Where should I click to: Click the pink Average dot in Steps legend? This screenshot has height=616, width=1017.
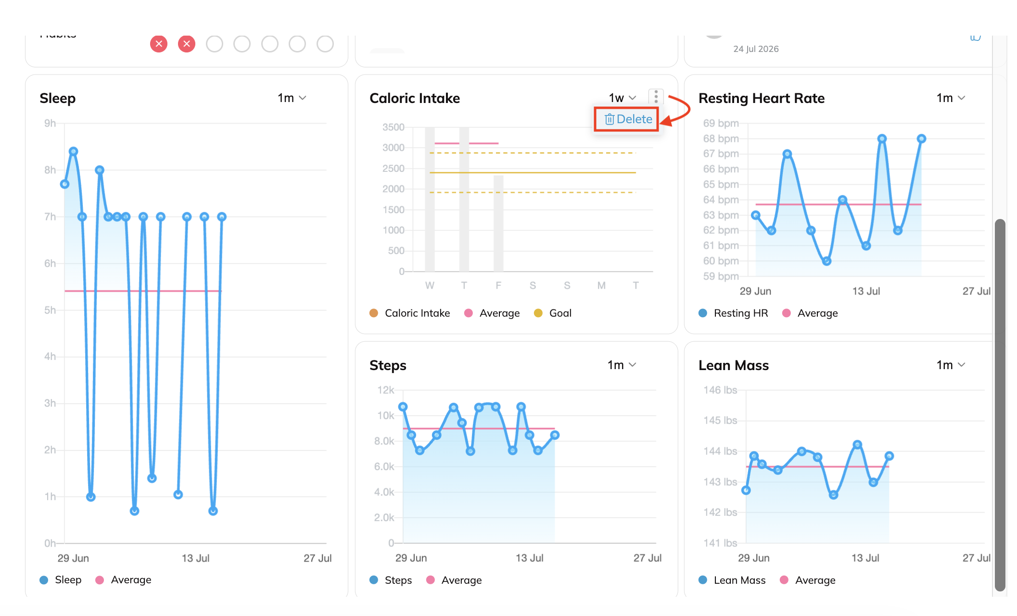pyautogui.click(x=431, y=580)
